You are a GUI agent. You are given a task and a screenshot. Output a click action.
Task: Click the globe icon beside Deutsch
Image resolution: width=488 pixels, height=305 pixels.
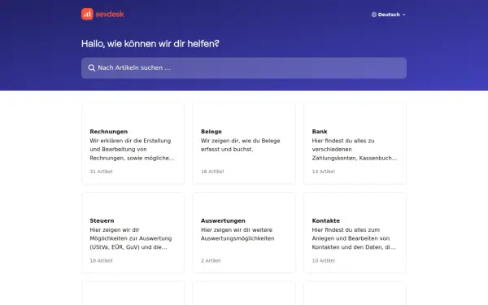(x=374, y=15)
